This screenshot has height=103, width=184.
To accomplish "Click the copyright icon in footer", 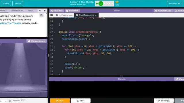I will point(10,101).
